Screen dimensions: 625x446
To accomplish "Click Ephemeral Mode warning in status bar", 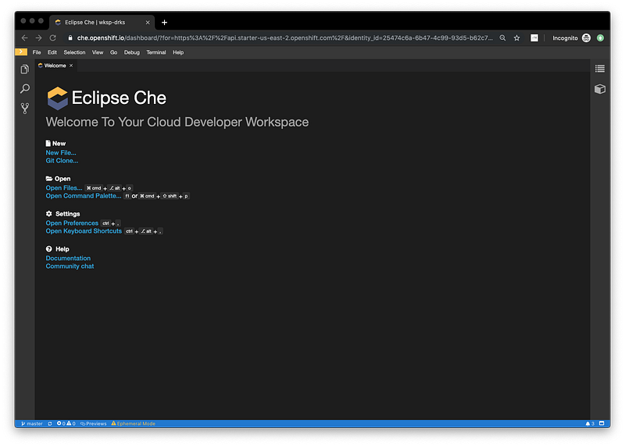I will coord(134,423).
